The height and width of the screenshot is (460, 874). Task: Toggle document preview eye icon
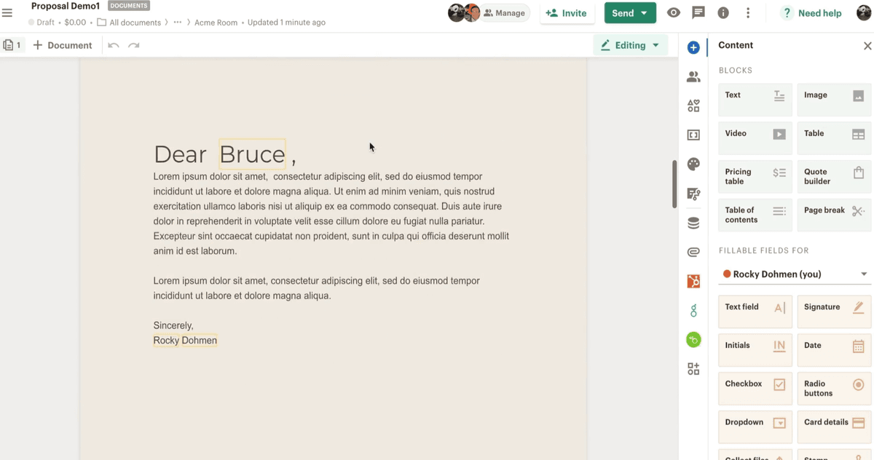coord(674,13)
